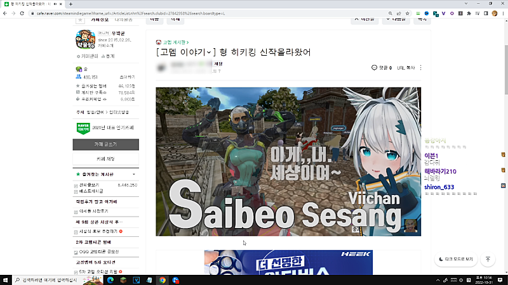Open the Saibeo Sesang video thumbnail
The height and width of the screenshot is (285, 508).
coord(288,161)
